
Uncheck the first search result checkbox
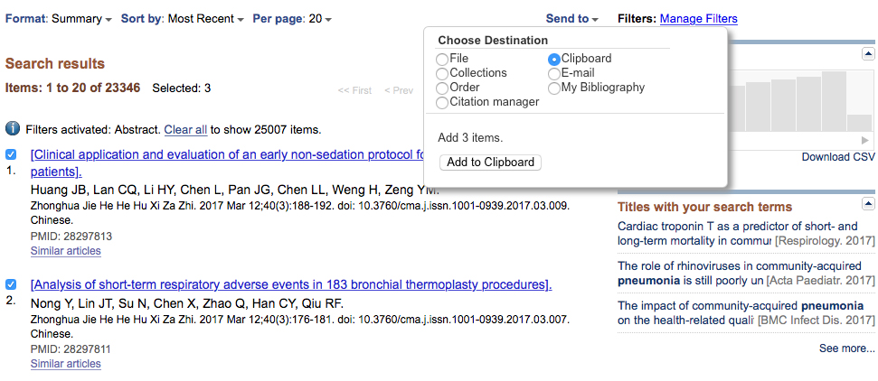[x=11, y=154]
